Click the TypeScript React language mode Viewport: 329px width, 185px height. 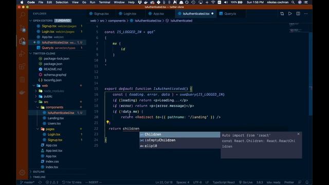tap(224, 182)
